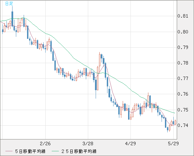Click the 0.81 price axis label
Viewport: 194px width, 156px height.
183,16
